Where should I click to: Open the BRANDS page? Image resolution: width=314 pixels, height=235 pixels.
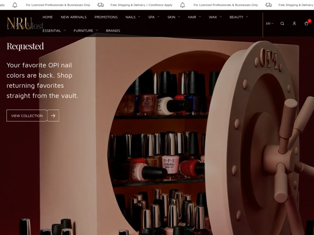(113, 31)
